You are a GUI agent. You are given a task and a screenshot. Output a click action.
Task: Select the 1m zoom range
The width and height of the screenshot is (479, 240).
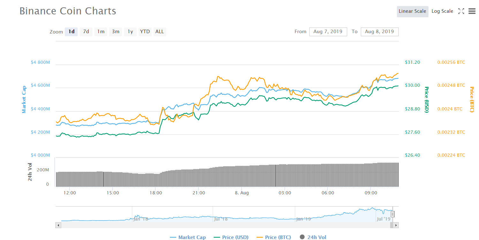tap(101, 32)
